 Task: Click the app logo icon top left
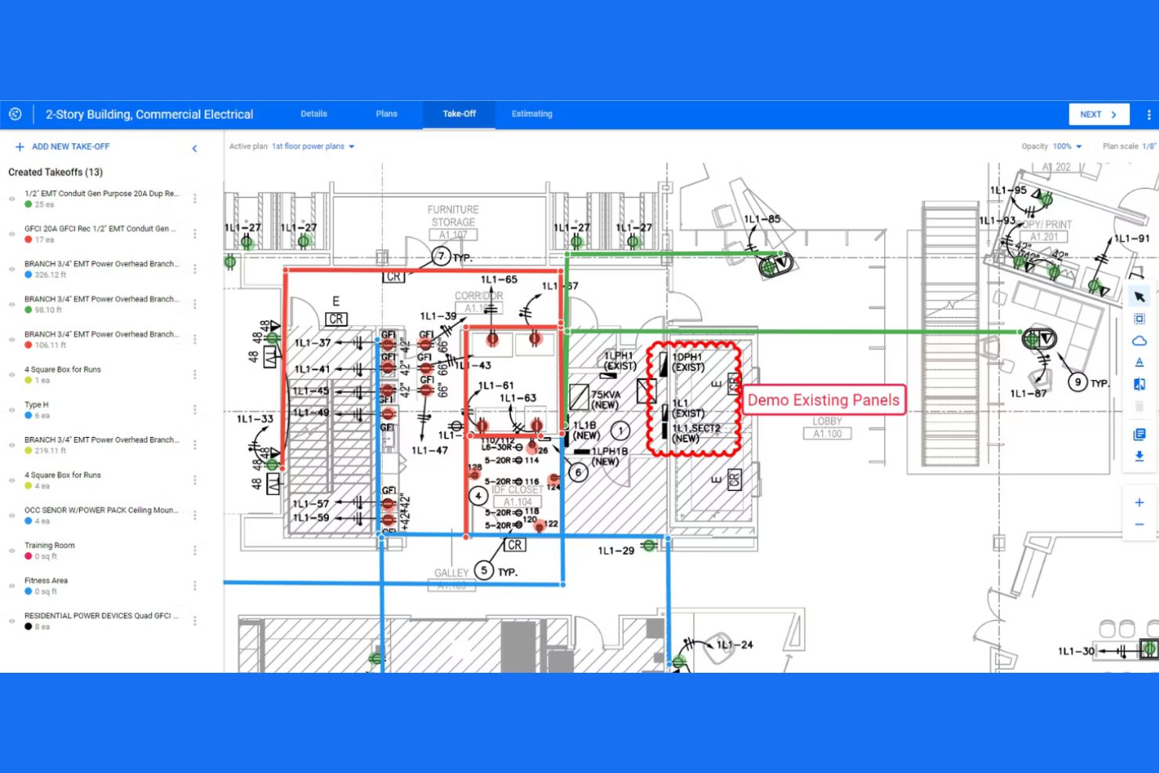(x=16, y=114)
